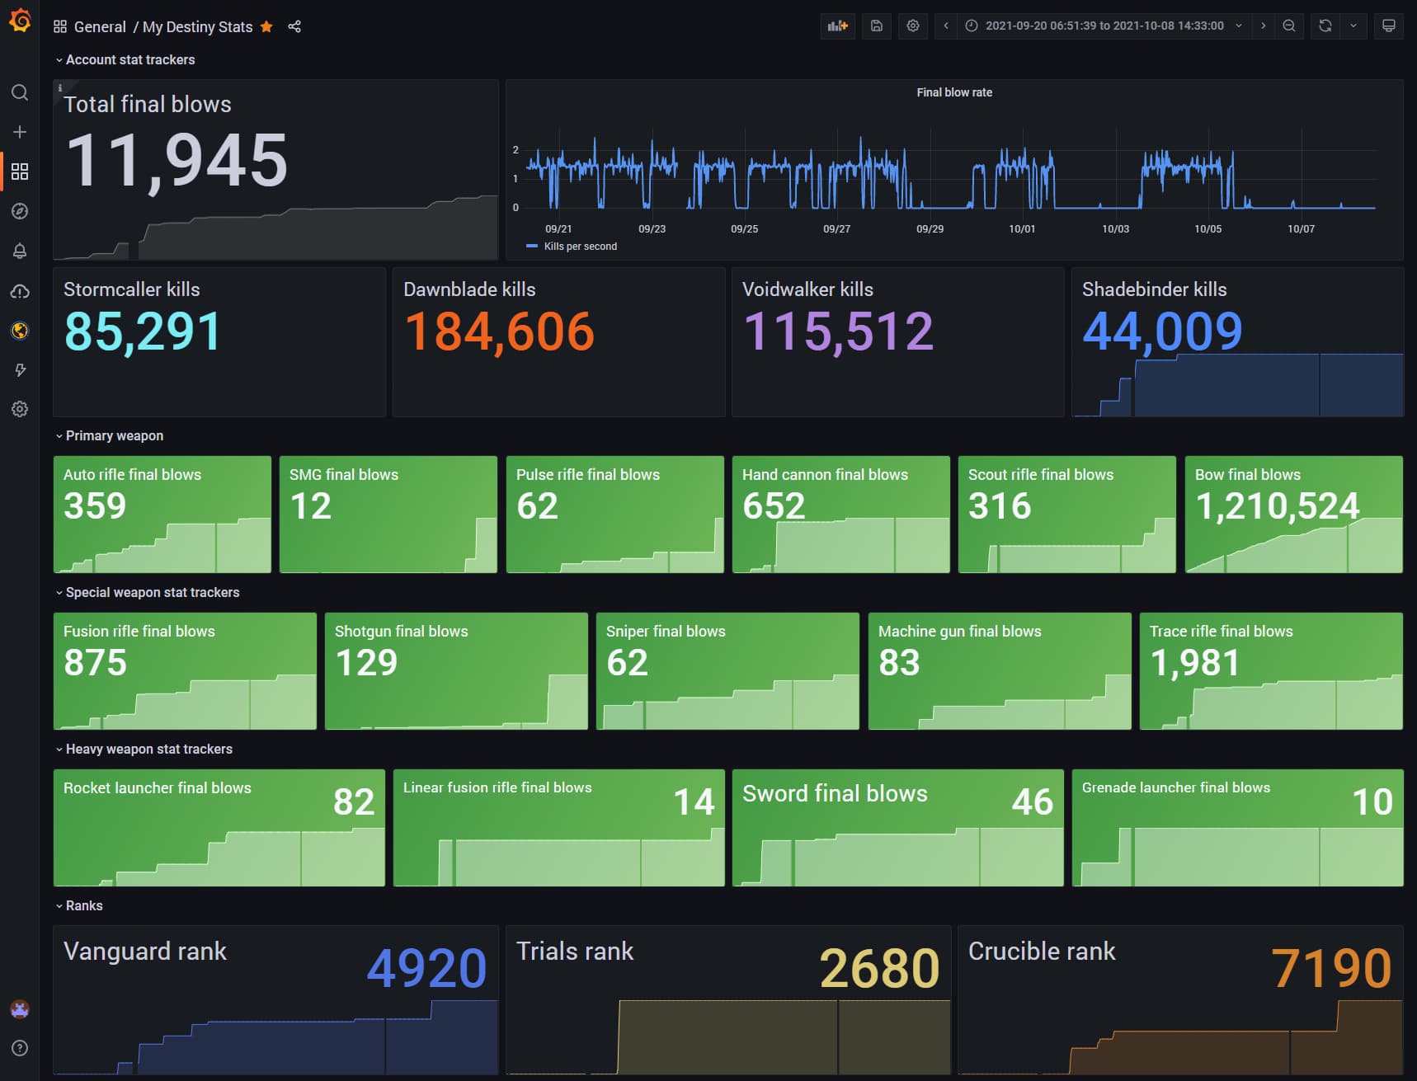Click the Rocket launcher final blows title
Image resolution: width=1417 pixels, height=1081 pixels.
pyautogui.click(x=157, y=787)
